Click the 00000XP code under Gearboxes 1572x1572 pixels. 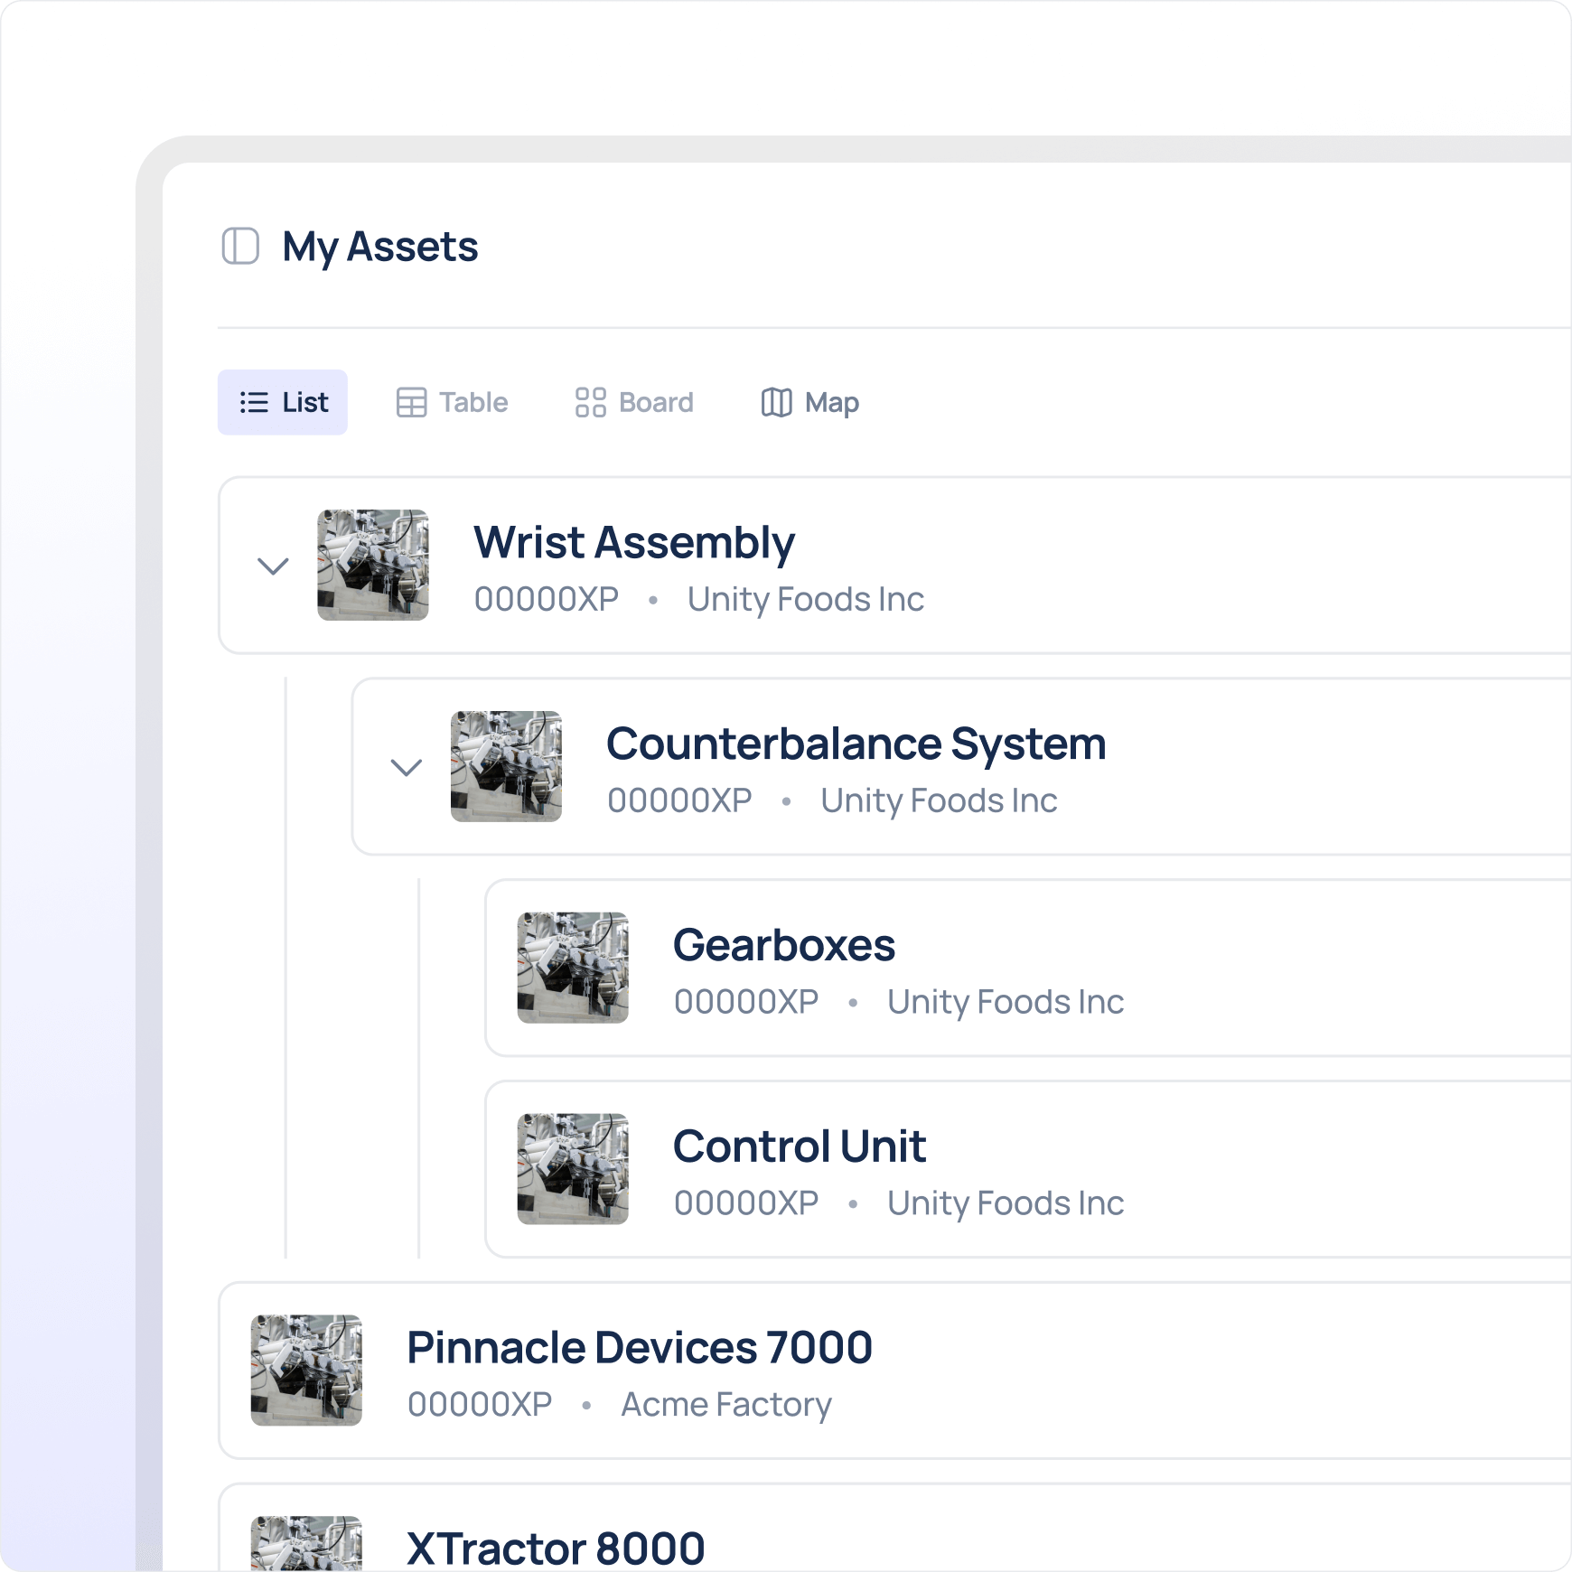point(746,1003)
